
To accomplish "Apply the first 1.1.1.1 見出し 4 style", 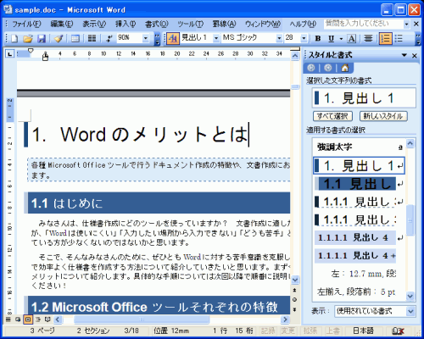I will (x=359, y=238).
